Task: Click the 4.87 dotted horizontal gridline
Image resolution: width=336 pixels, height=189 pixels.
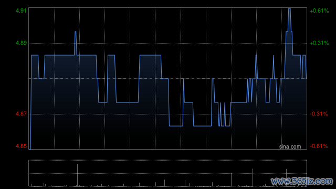Action: coord(168,114)
